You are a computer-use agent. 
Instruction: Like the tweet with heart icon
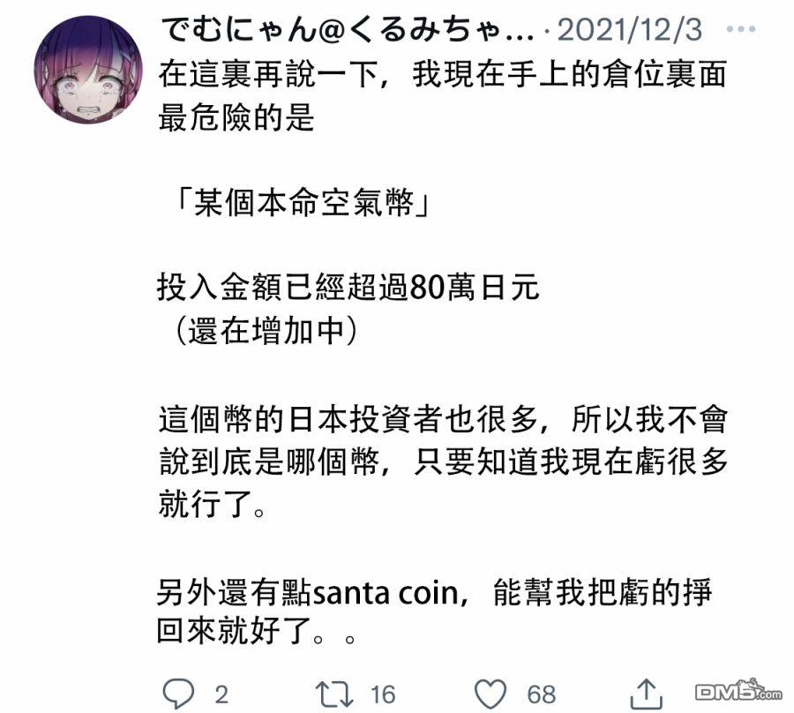(491, 694)
